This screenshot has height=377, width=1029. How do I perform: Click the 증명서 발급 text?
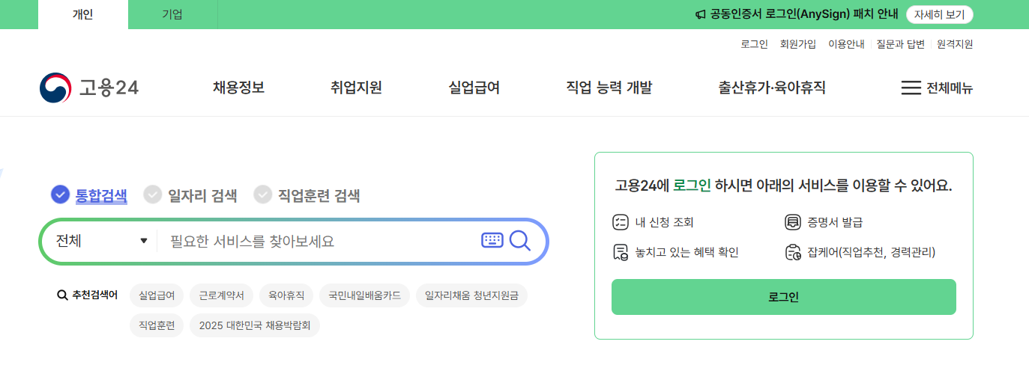tap(836, 222)
